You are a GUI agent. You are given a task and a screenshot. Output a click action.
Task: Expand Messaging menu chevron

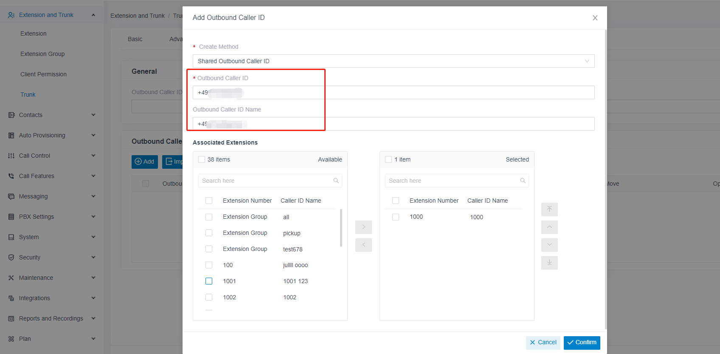(93, 196)
